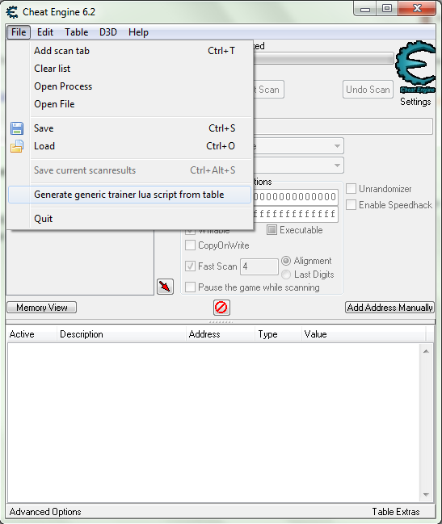Click the Save floppy disk menu icon
442x524 pixels.
tap(17, 128)
